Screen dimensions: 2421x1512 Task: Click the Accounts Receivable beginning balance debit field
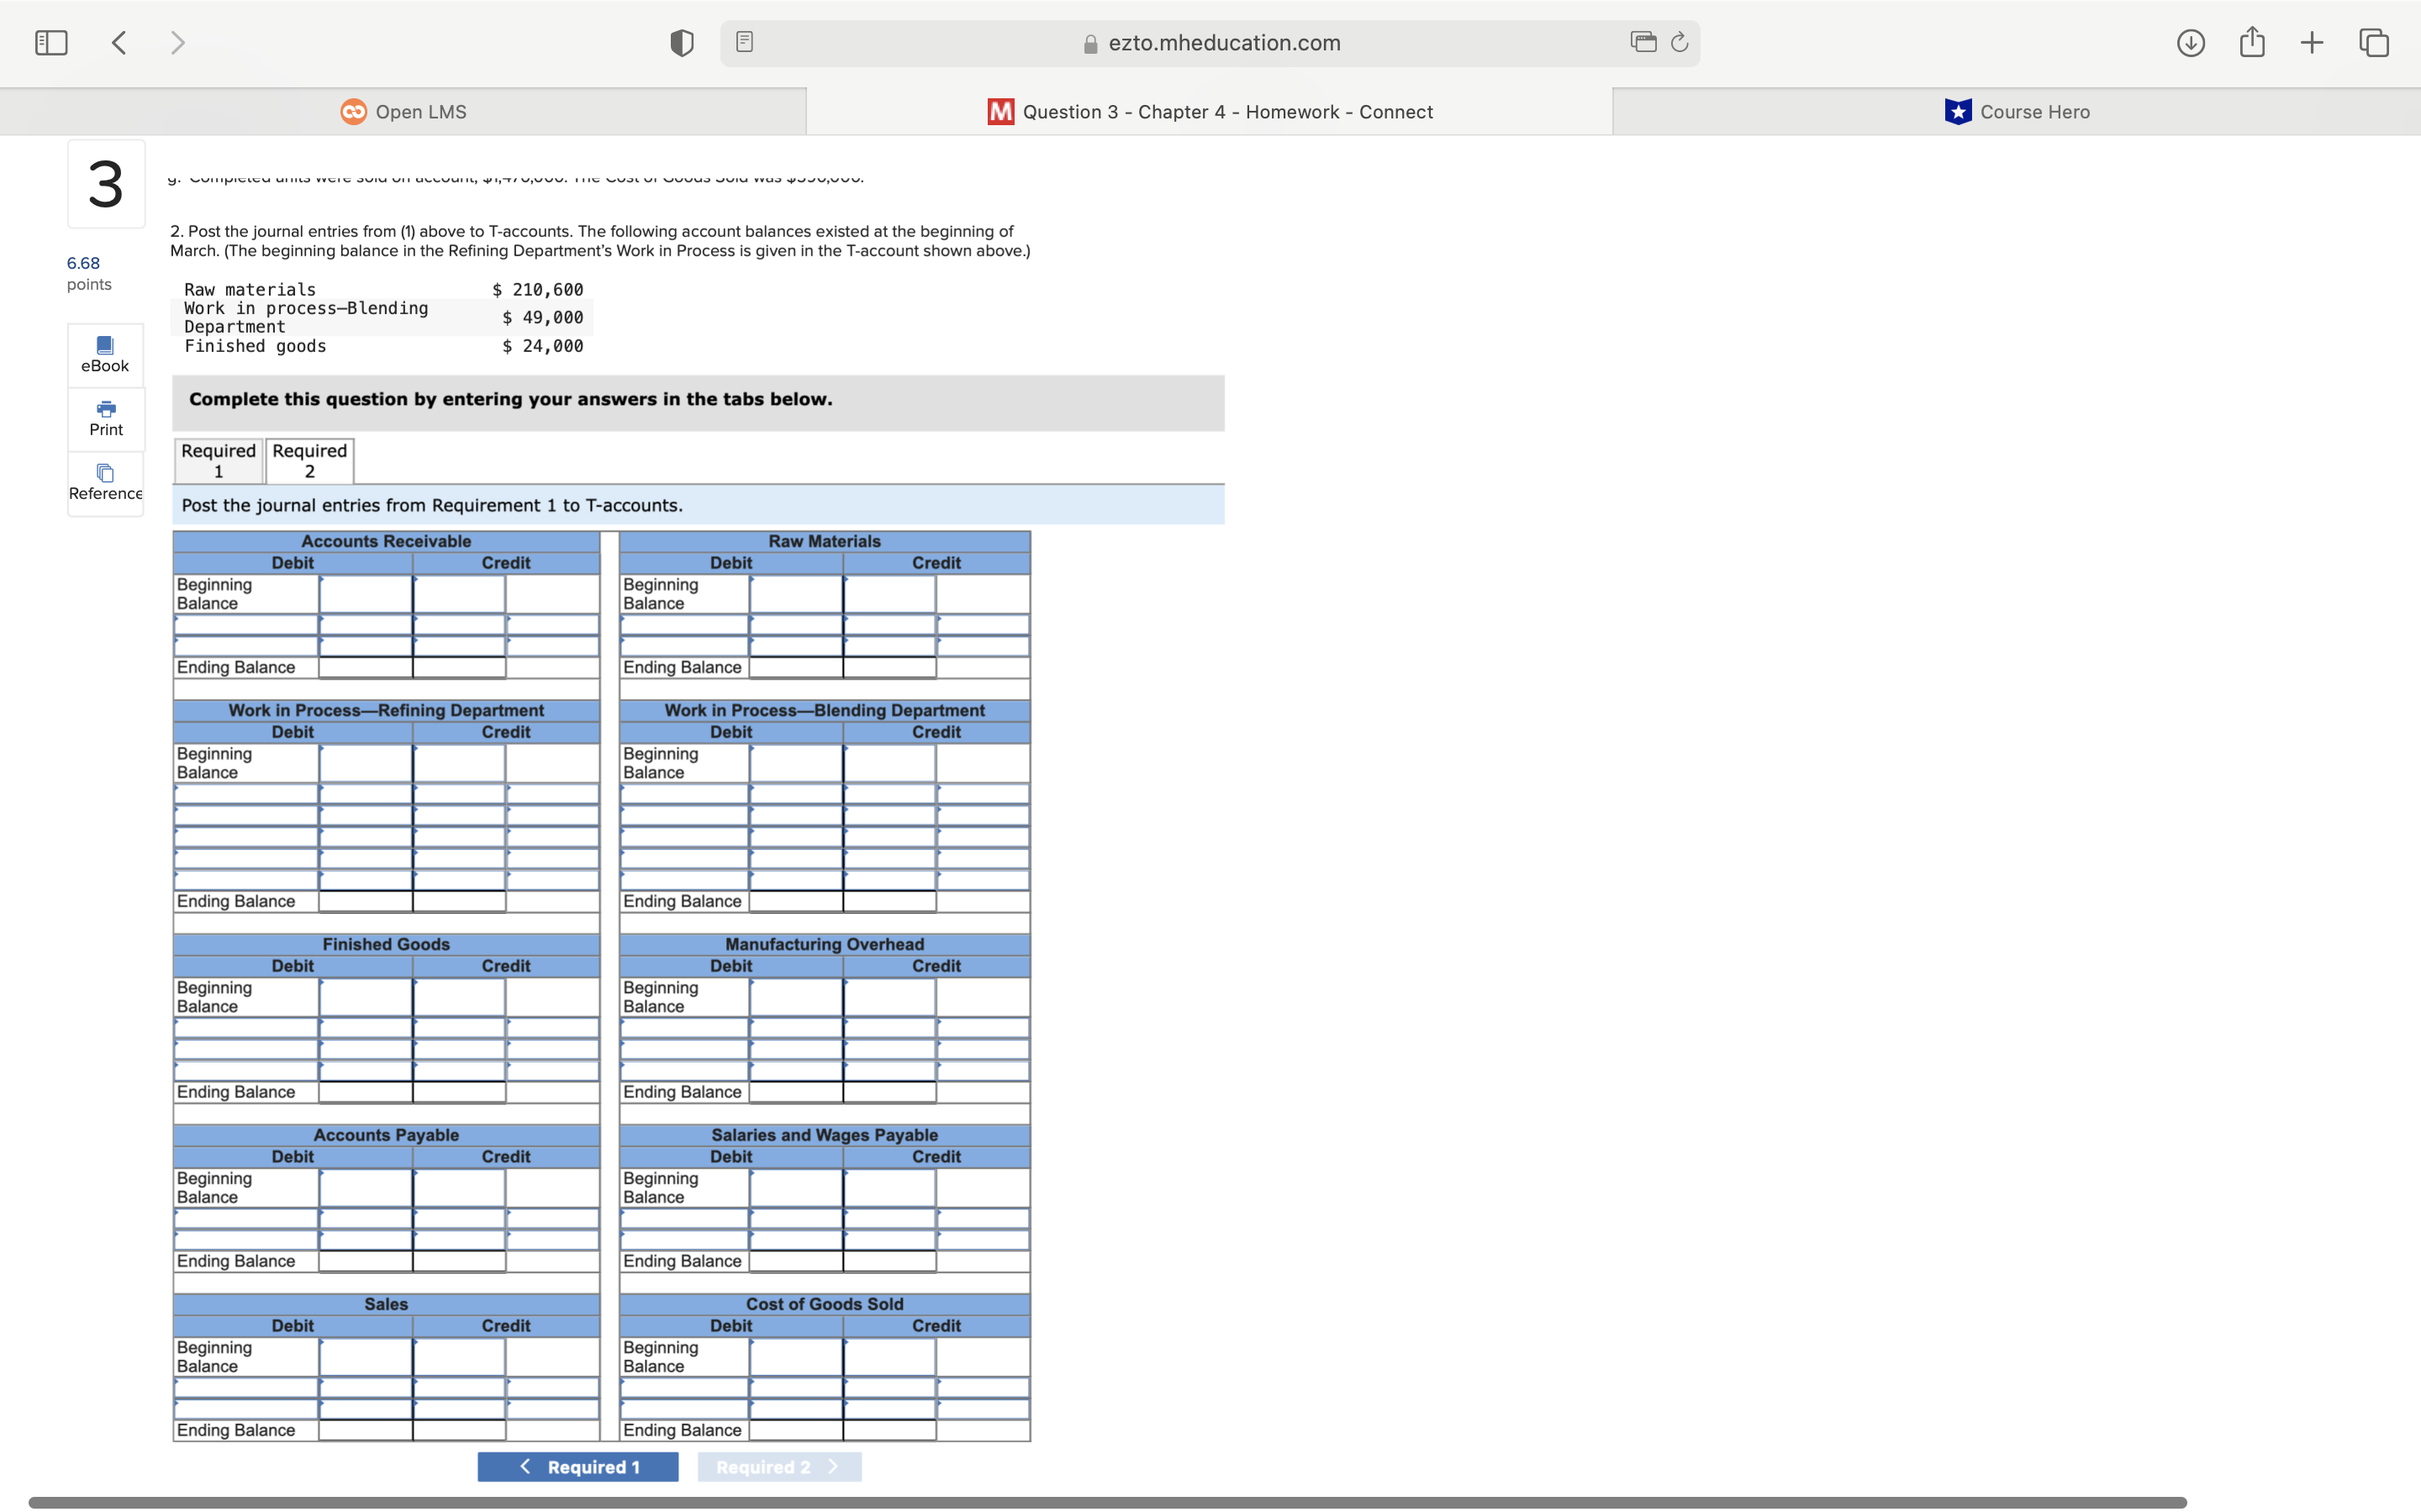point(365,594)
